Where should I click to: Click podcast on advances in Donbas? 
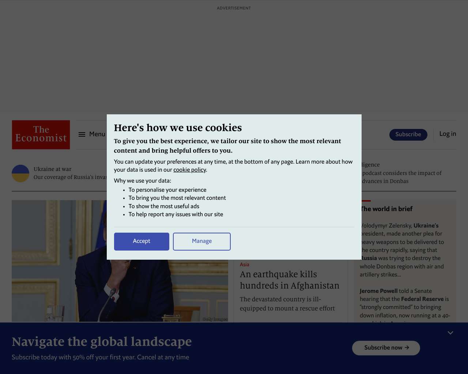click(x=402, y=177)
